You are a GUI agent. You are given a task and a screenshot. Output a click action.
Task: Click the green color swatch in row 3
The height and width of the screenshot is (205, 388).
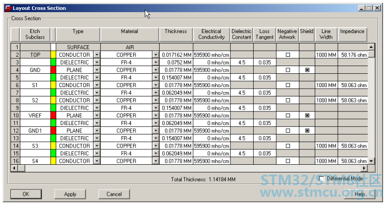click(x=53, y=62)
